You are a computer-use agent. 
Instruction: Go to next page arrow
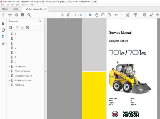69,15
